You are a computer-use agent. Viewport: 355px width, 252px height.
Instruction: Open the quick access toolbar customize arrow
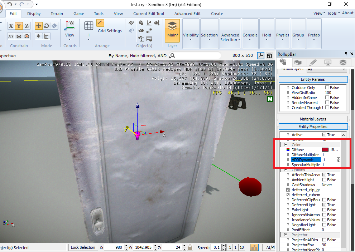pyautogui.click(x=37, y=4)
